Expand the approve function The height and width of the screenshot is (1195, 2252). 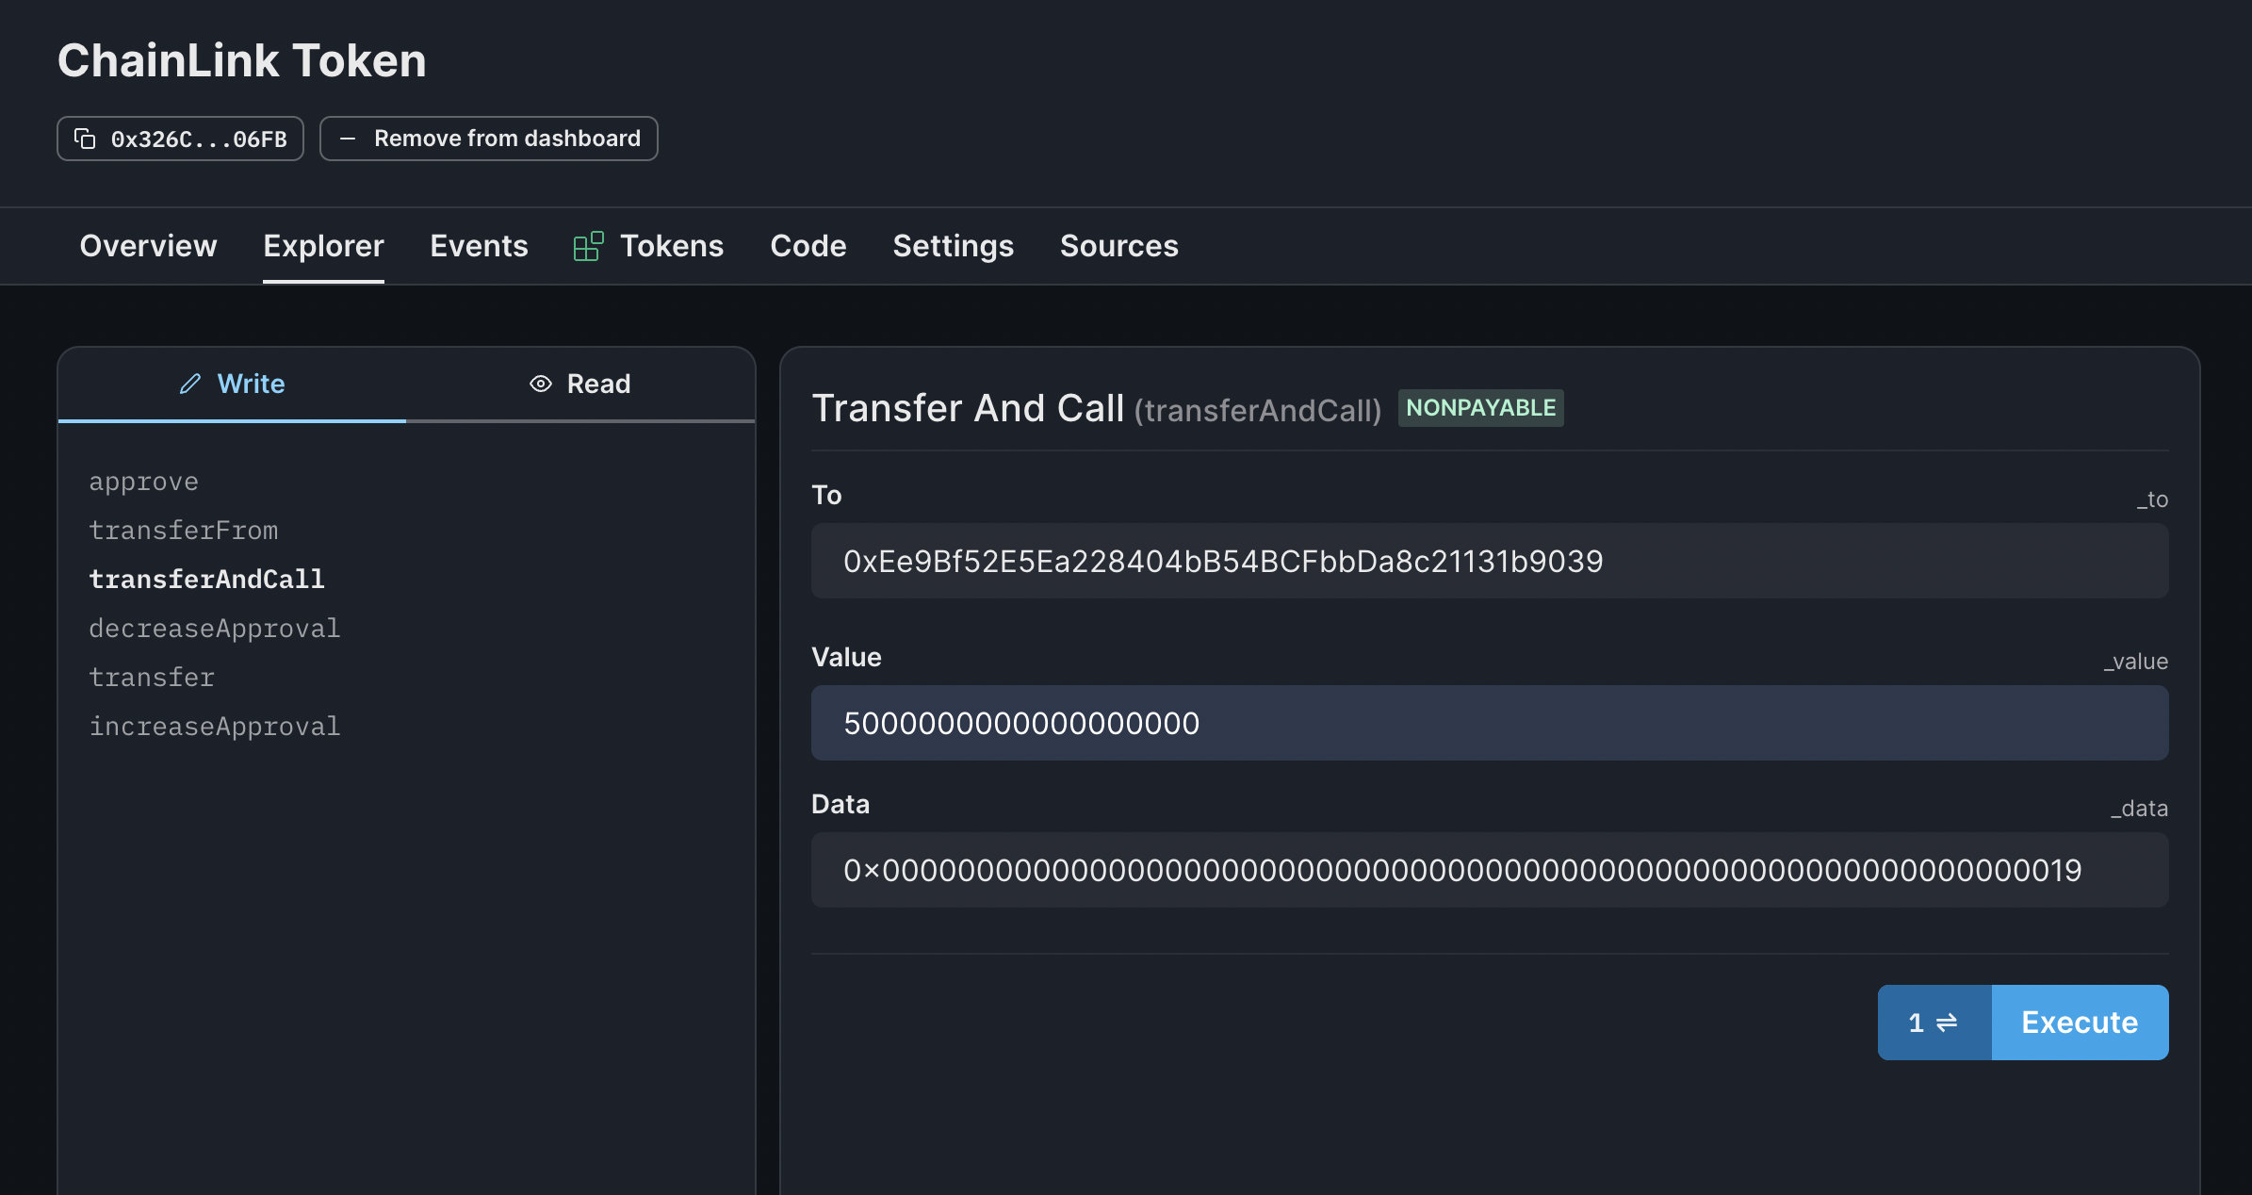coord(143,481)
